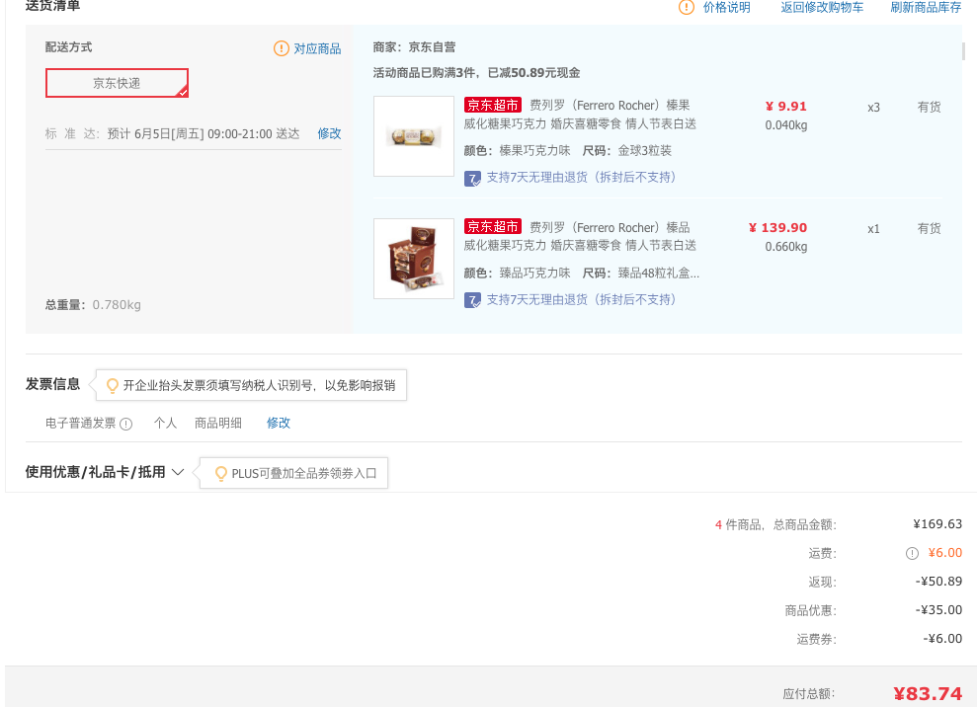
Task: Modify invoice info via 修改
Action: [278, 423]
